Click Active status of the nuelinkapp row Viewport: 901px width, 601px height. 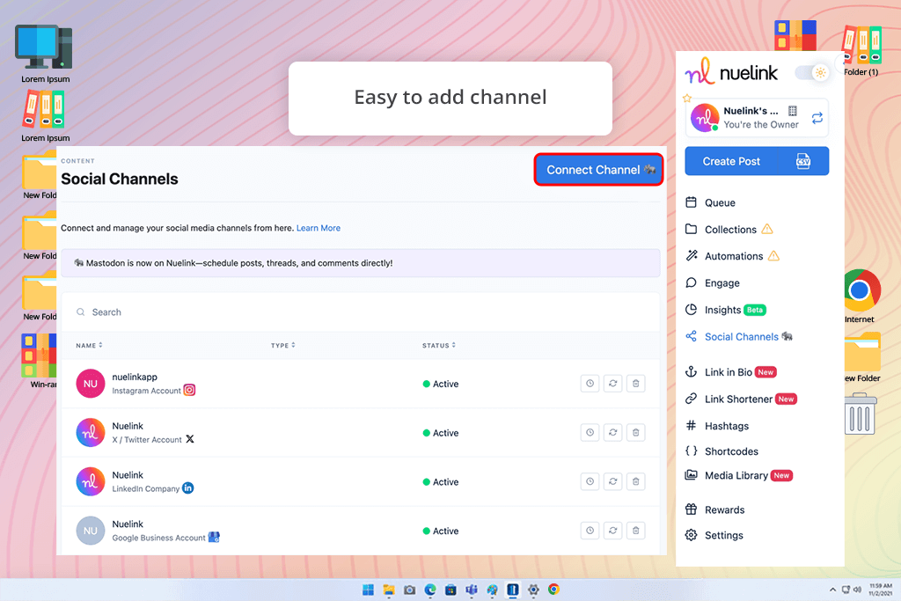pos(441,384)
